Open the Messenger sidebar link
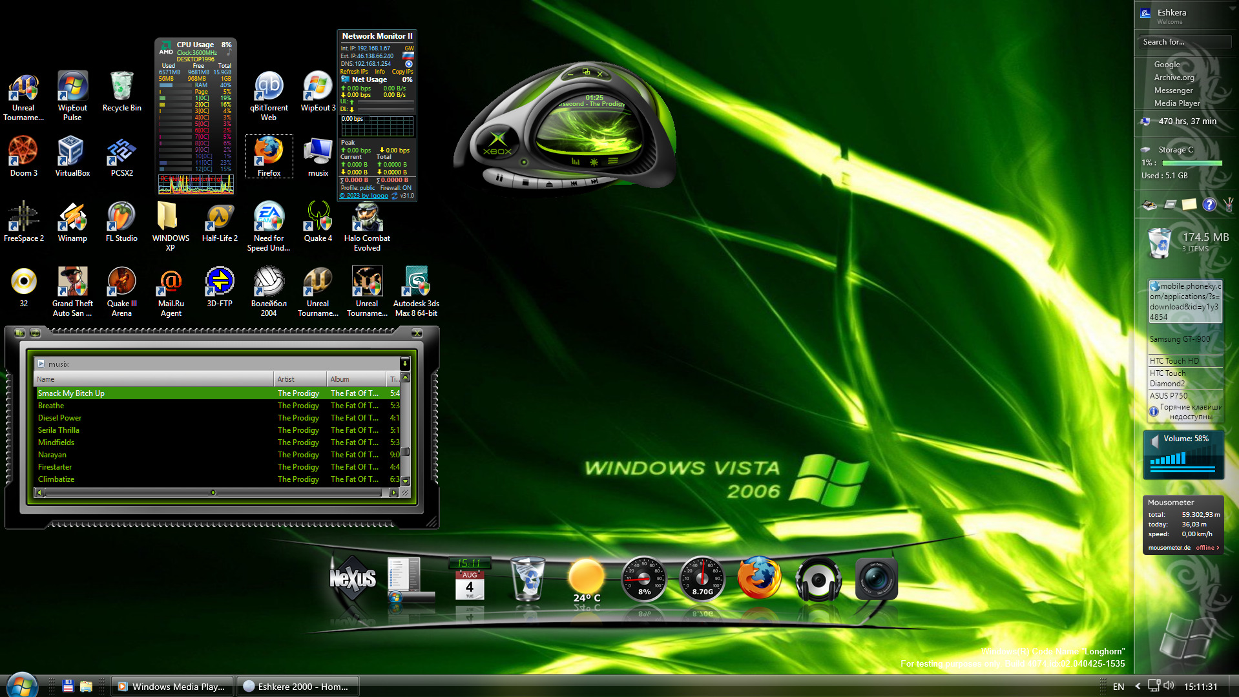Image resolution: width=1239 pixels, height=697 pixels. (1173, 90)
